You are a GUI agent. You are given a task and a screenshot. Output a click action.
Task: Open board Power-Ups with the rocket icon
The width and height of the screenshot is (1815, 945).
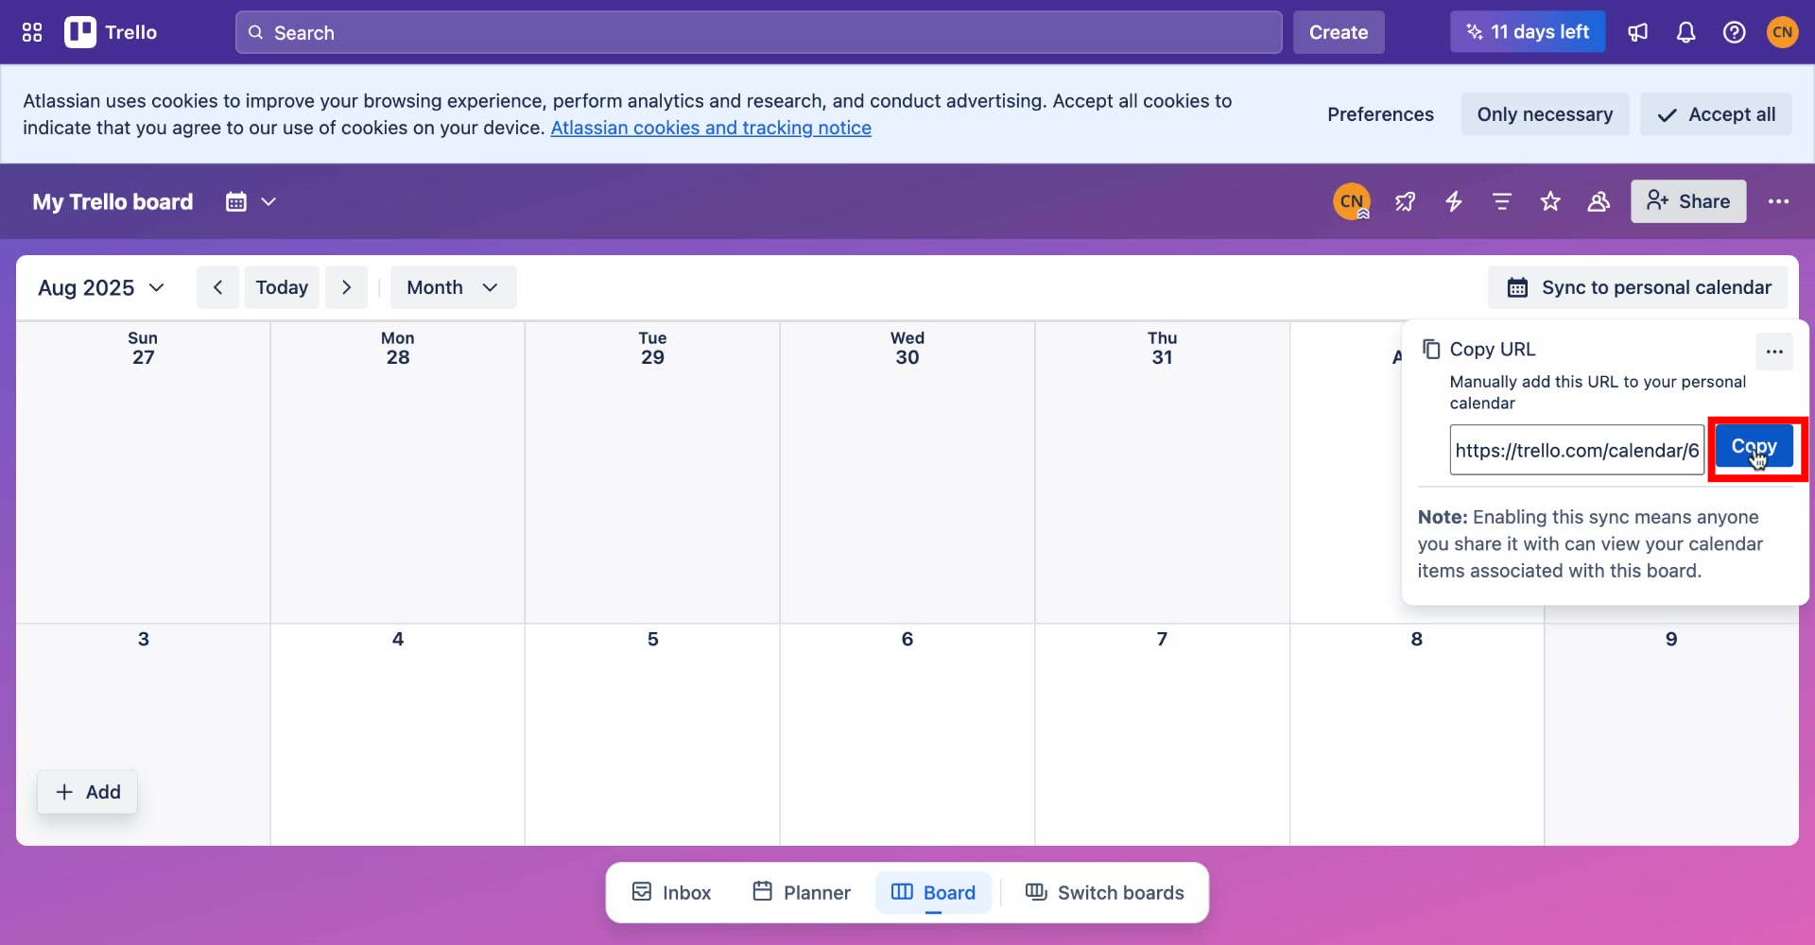click(x=1405, y=201)
